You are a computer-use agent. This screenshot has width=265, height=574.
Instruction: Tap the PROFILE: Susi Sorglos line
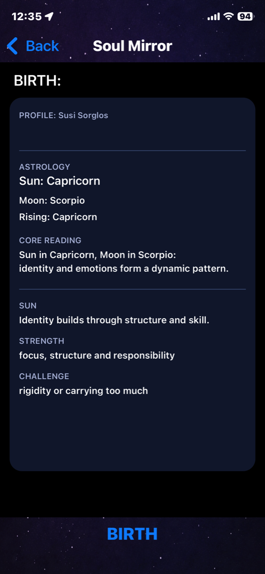[64, 115]
